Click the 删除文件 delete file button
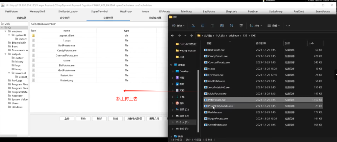Image resolution: width=337 pixels, height=142 pixels. coord(154,118)
